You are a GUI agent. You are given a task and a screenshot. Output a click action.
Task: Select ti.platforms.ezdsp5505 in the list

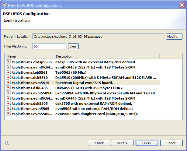click(32, 62)
